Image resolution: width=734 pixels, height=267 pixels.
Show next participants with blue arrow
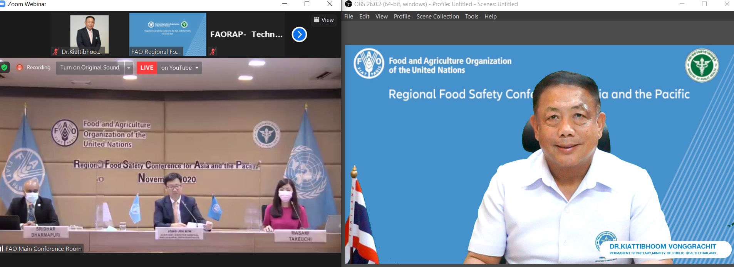click(x=299, y=35)
